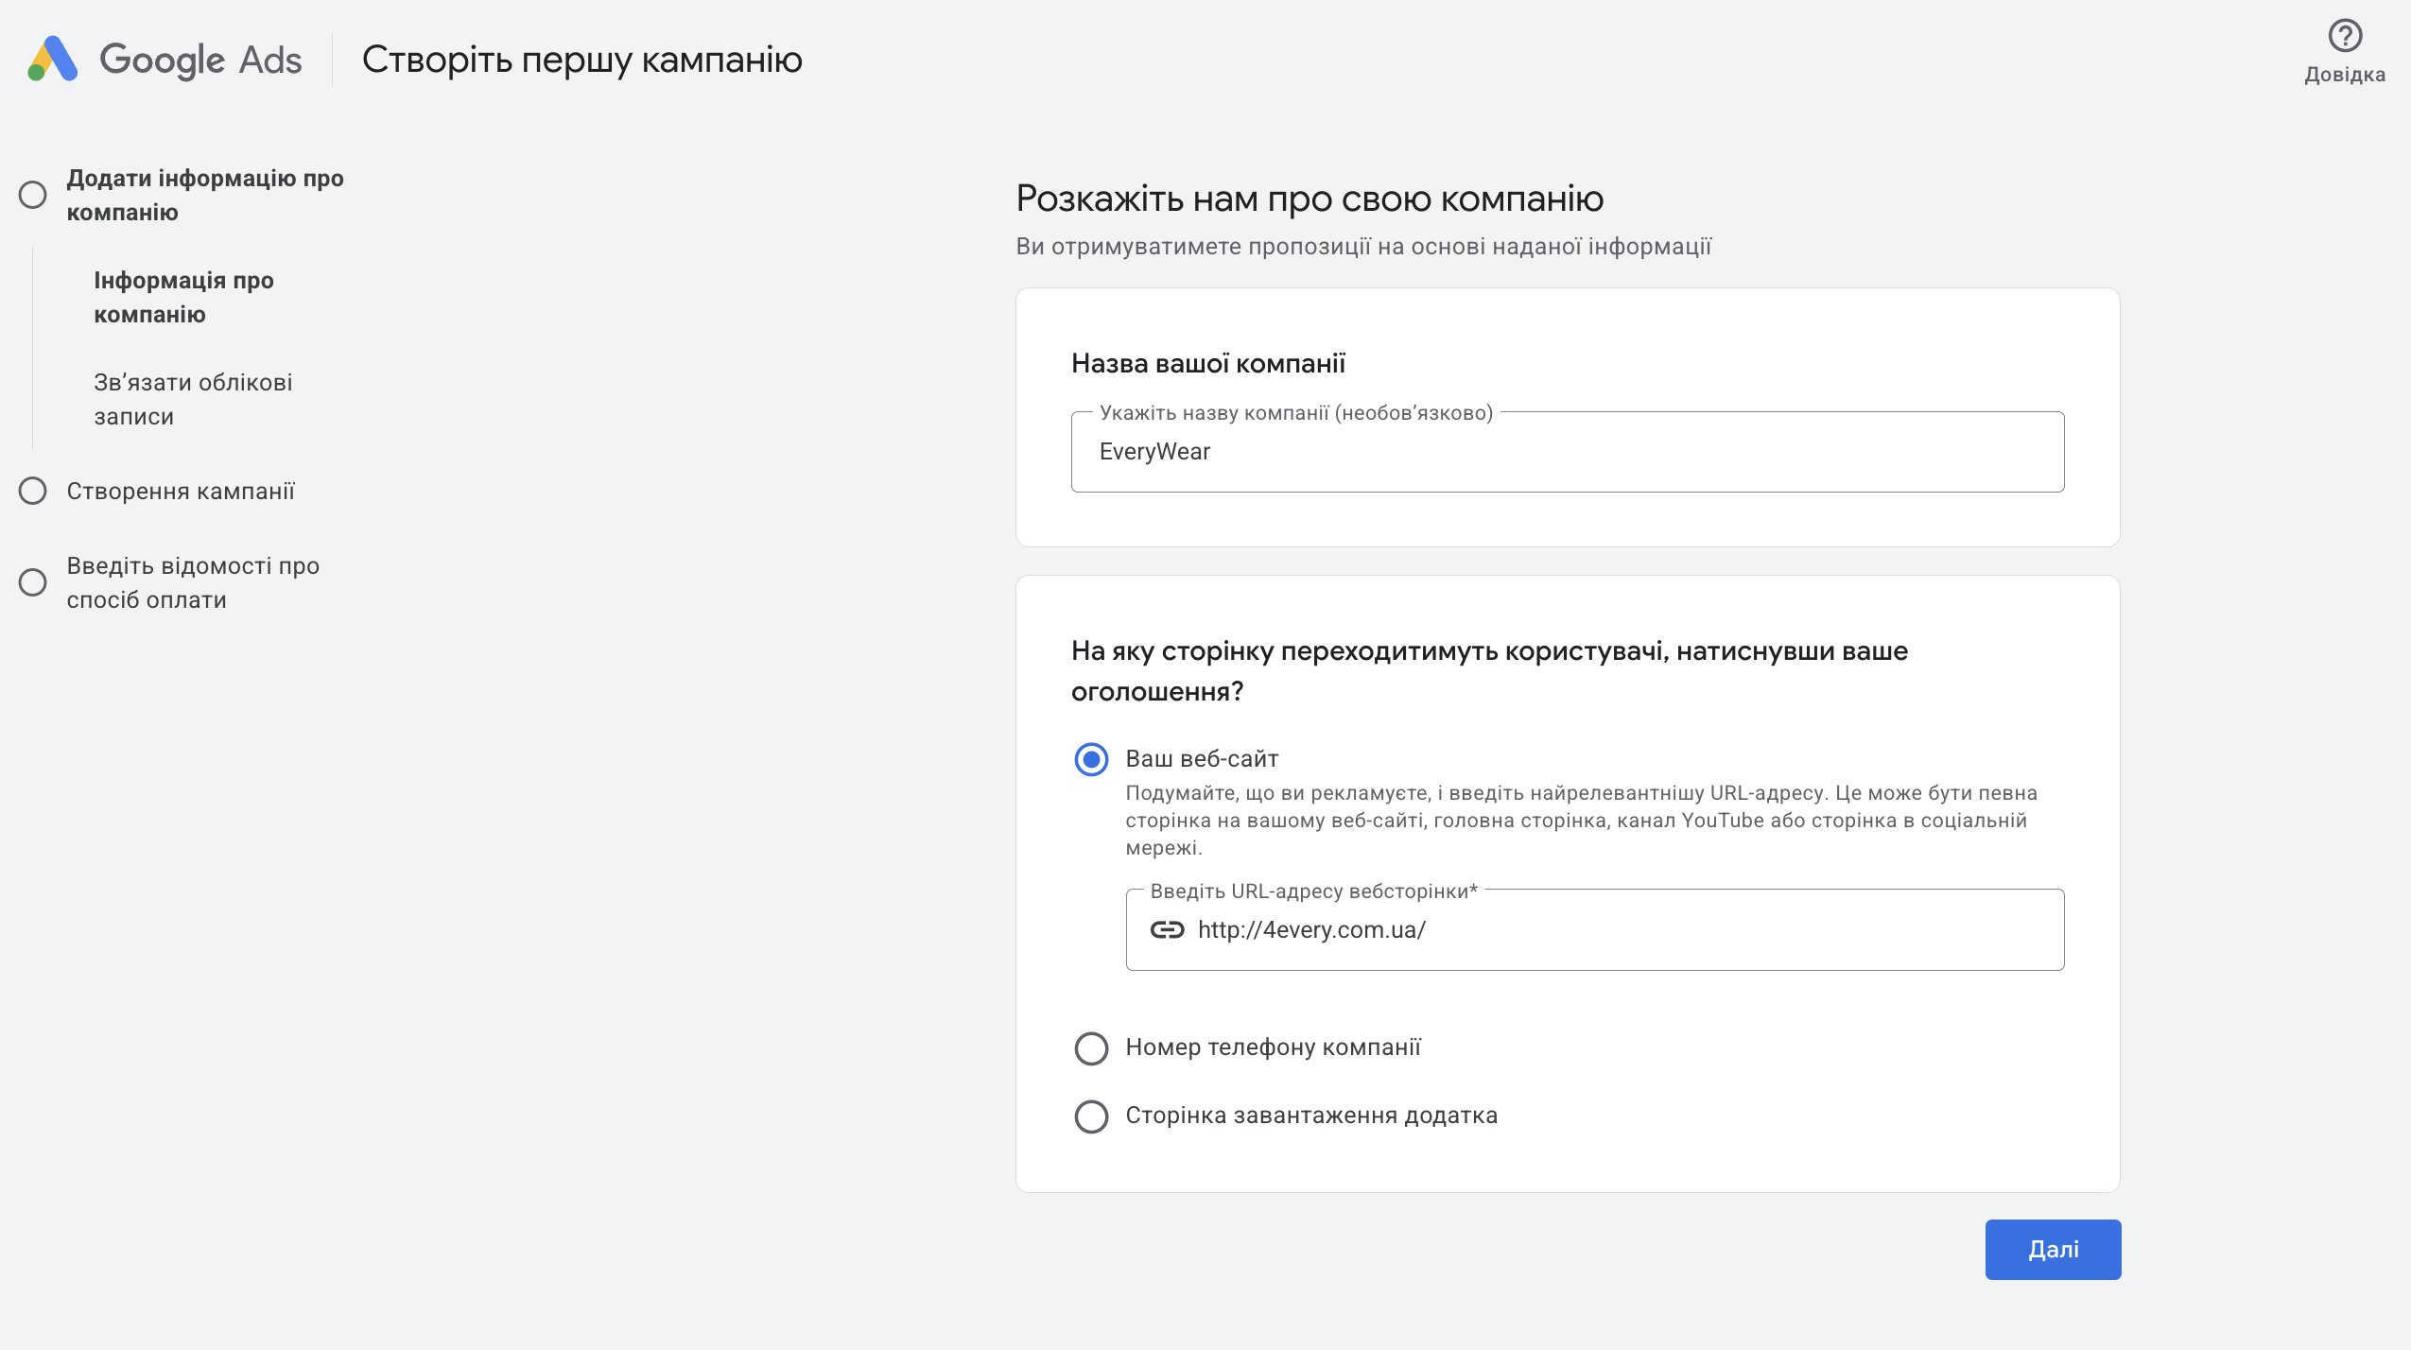
Task: Select the 'Сторінка завантаження додатка' radio option
Action: pyautogui.click(x=1091, y=1116)
